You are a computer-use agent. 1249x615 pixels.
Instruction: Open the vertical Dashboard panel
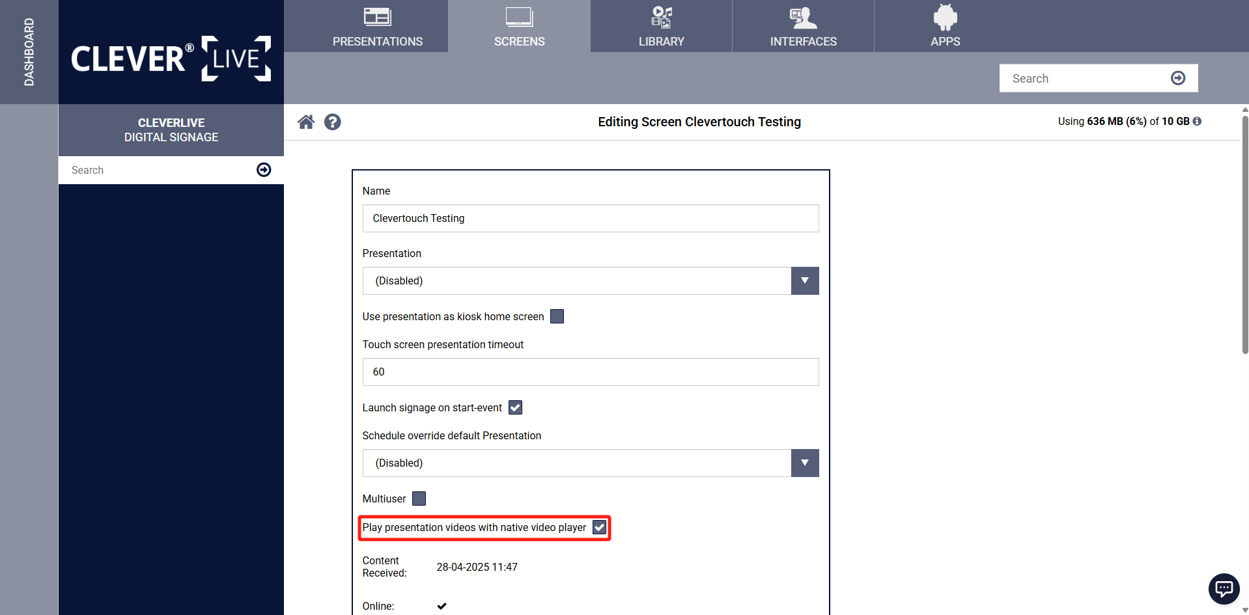click(29, 52)
